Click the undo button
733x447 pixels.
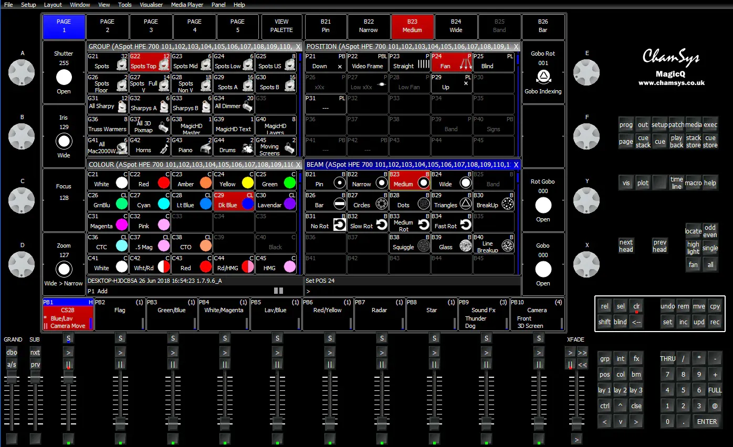[x=667, y=306]
